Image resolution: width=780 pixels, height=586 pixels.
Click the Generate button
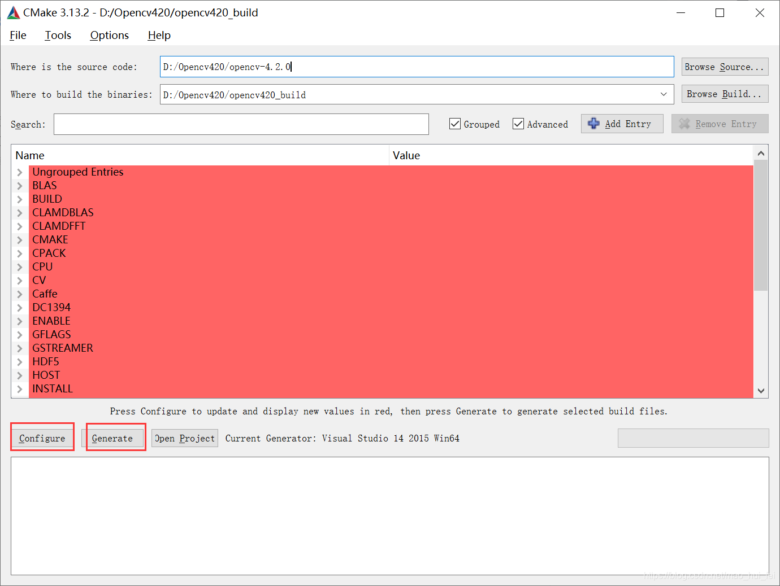point(112,438)
